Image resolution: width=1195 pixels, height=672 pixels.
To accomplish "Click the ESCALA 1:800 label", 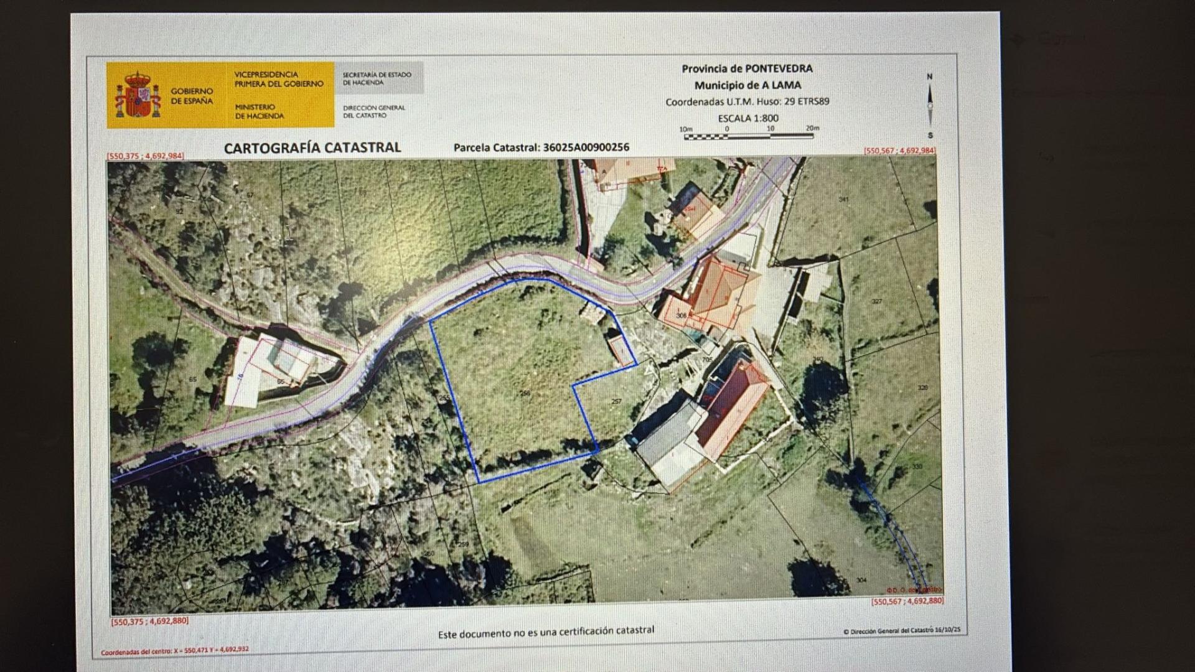I will (747, 118).
